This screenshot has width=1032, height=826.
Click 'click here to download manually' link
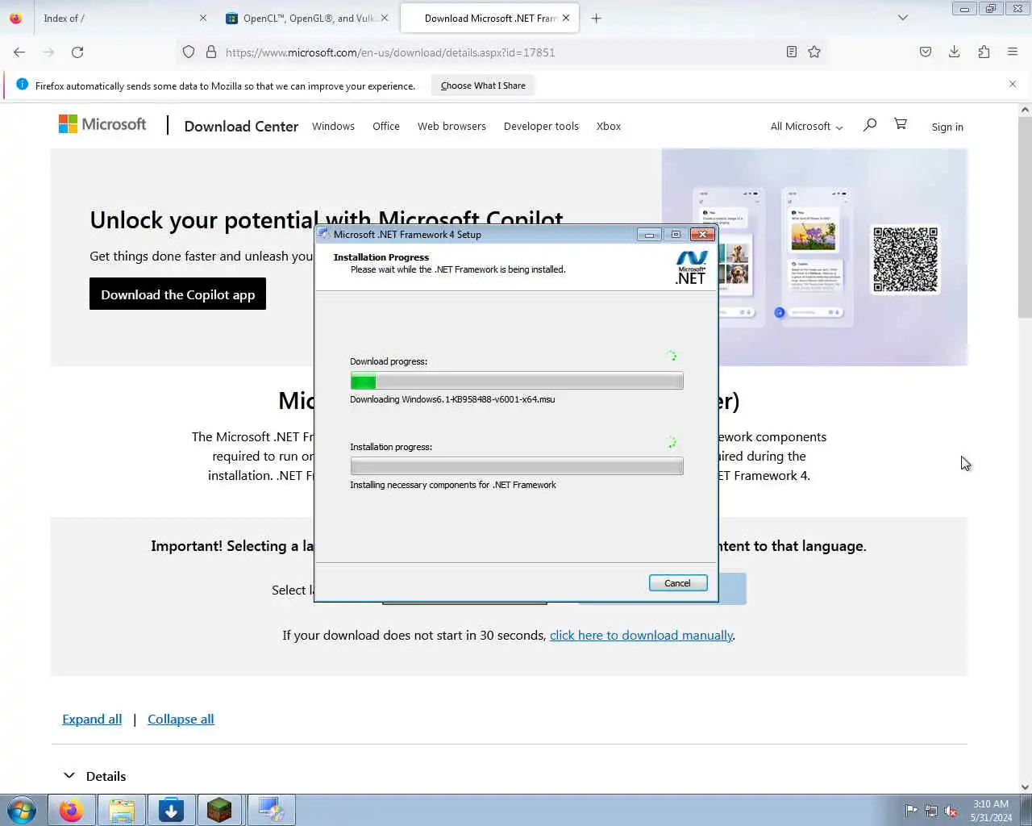[641, 636]
